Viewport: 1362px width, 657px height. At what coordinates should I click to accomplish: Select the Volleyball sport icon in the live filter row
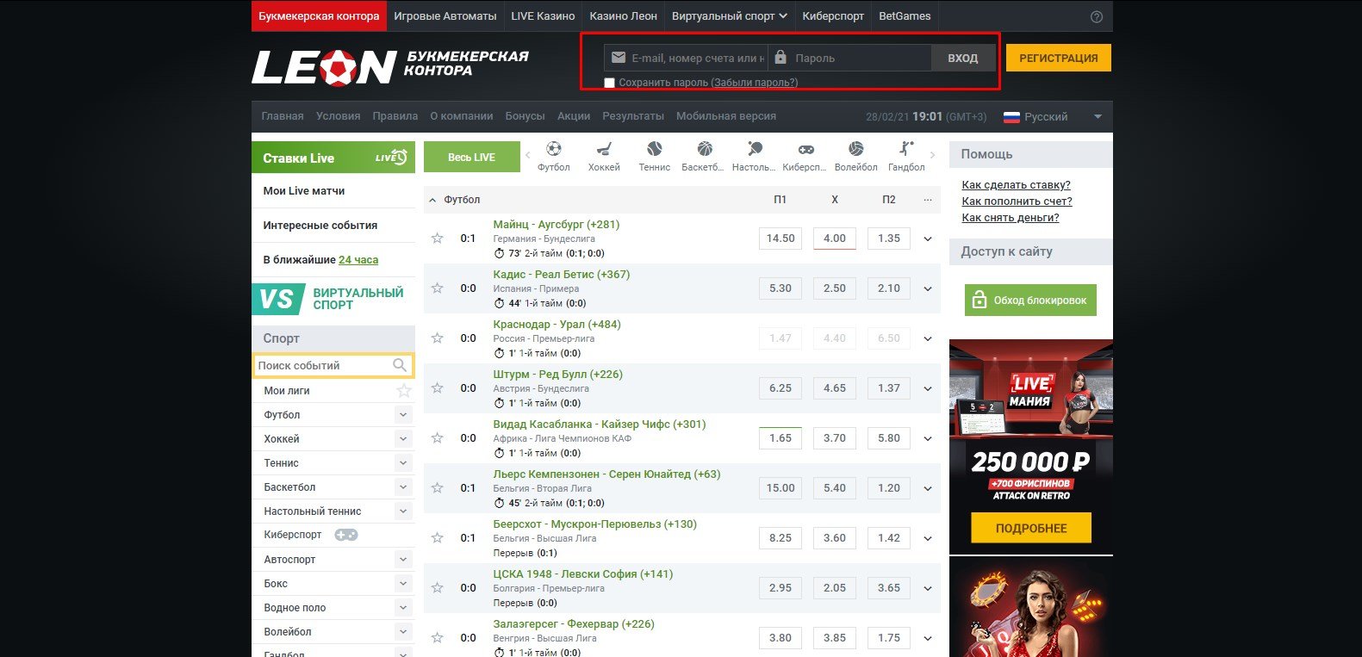pyautogui.click(x=855, y=149)
